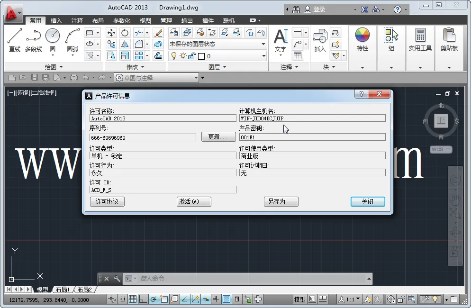Click the 另存为 button in license dialog

(281, 201)
